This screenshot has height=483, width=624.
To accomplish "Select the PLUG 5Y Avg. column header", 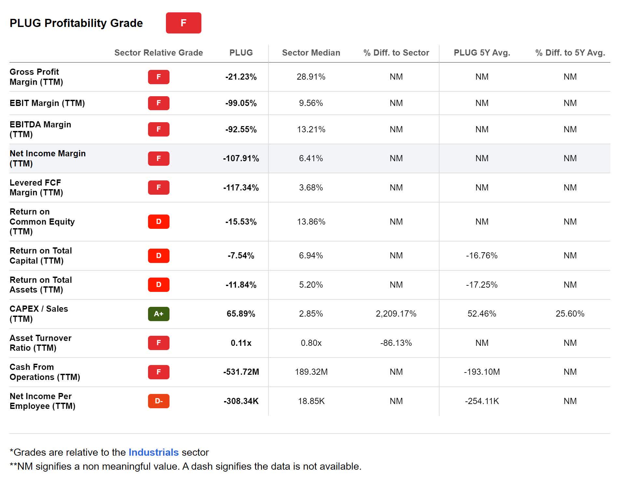I will pyautogui.click(x=482, y=53).
